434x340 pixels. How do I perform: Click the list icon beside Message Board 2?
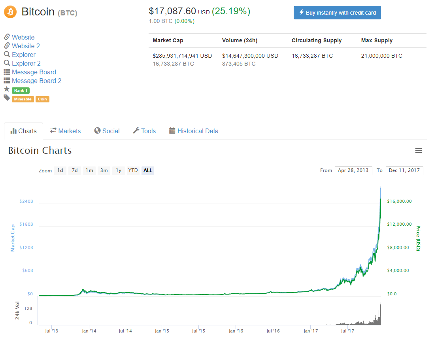pos(7,81)
